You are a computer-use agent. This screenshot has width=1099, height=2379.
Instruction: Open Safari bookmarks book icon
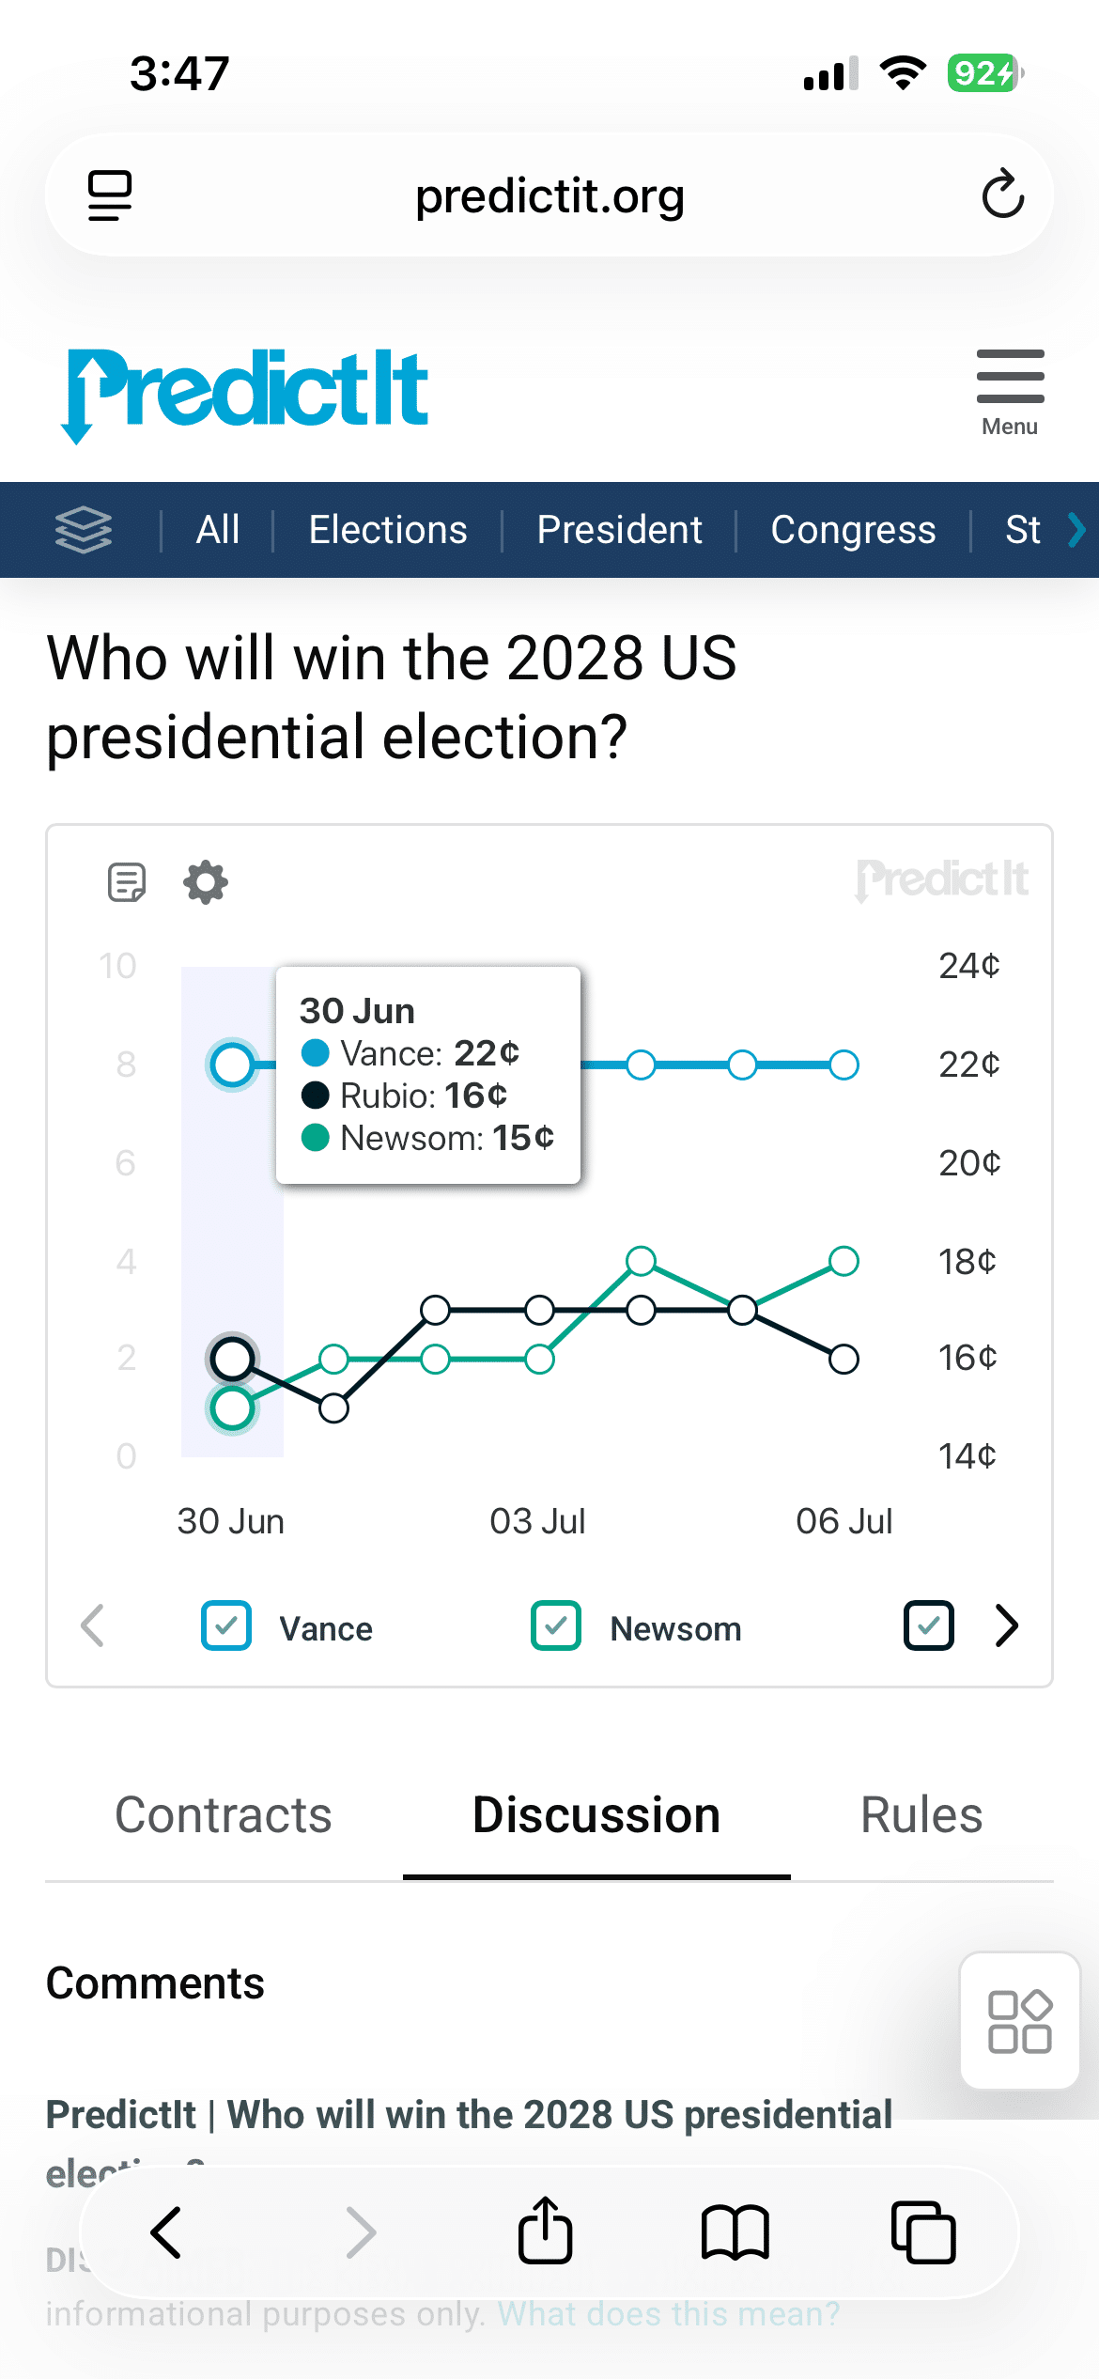pos(735,2232)
